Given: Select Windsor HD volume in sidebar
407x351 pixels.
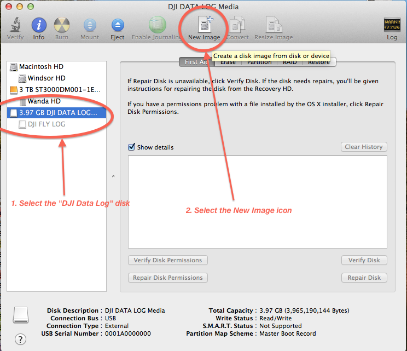Looking at the screenshot, I should [56, 78].
